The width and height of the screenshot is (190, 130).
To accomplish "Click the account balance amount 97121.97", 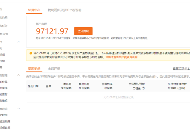I will [52, 31].
